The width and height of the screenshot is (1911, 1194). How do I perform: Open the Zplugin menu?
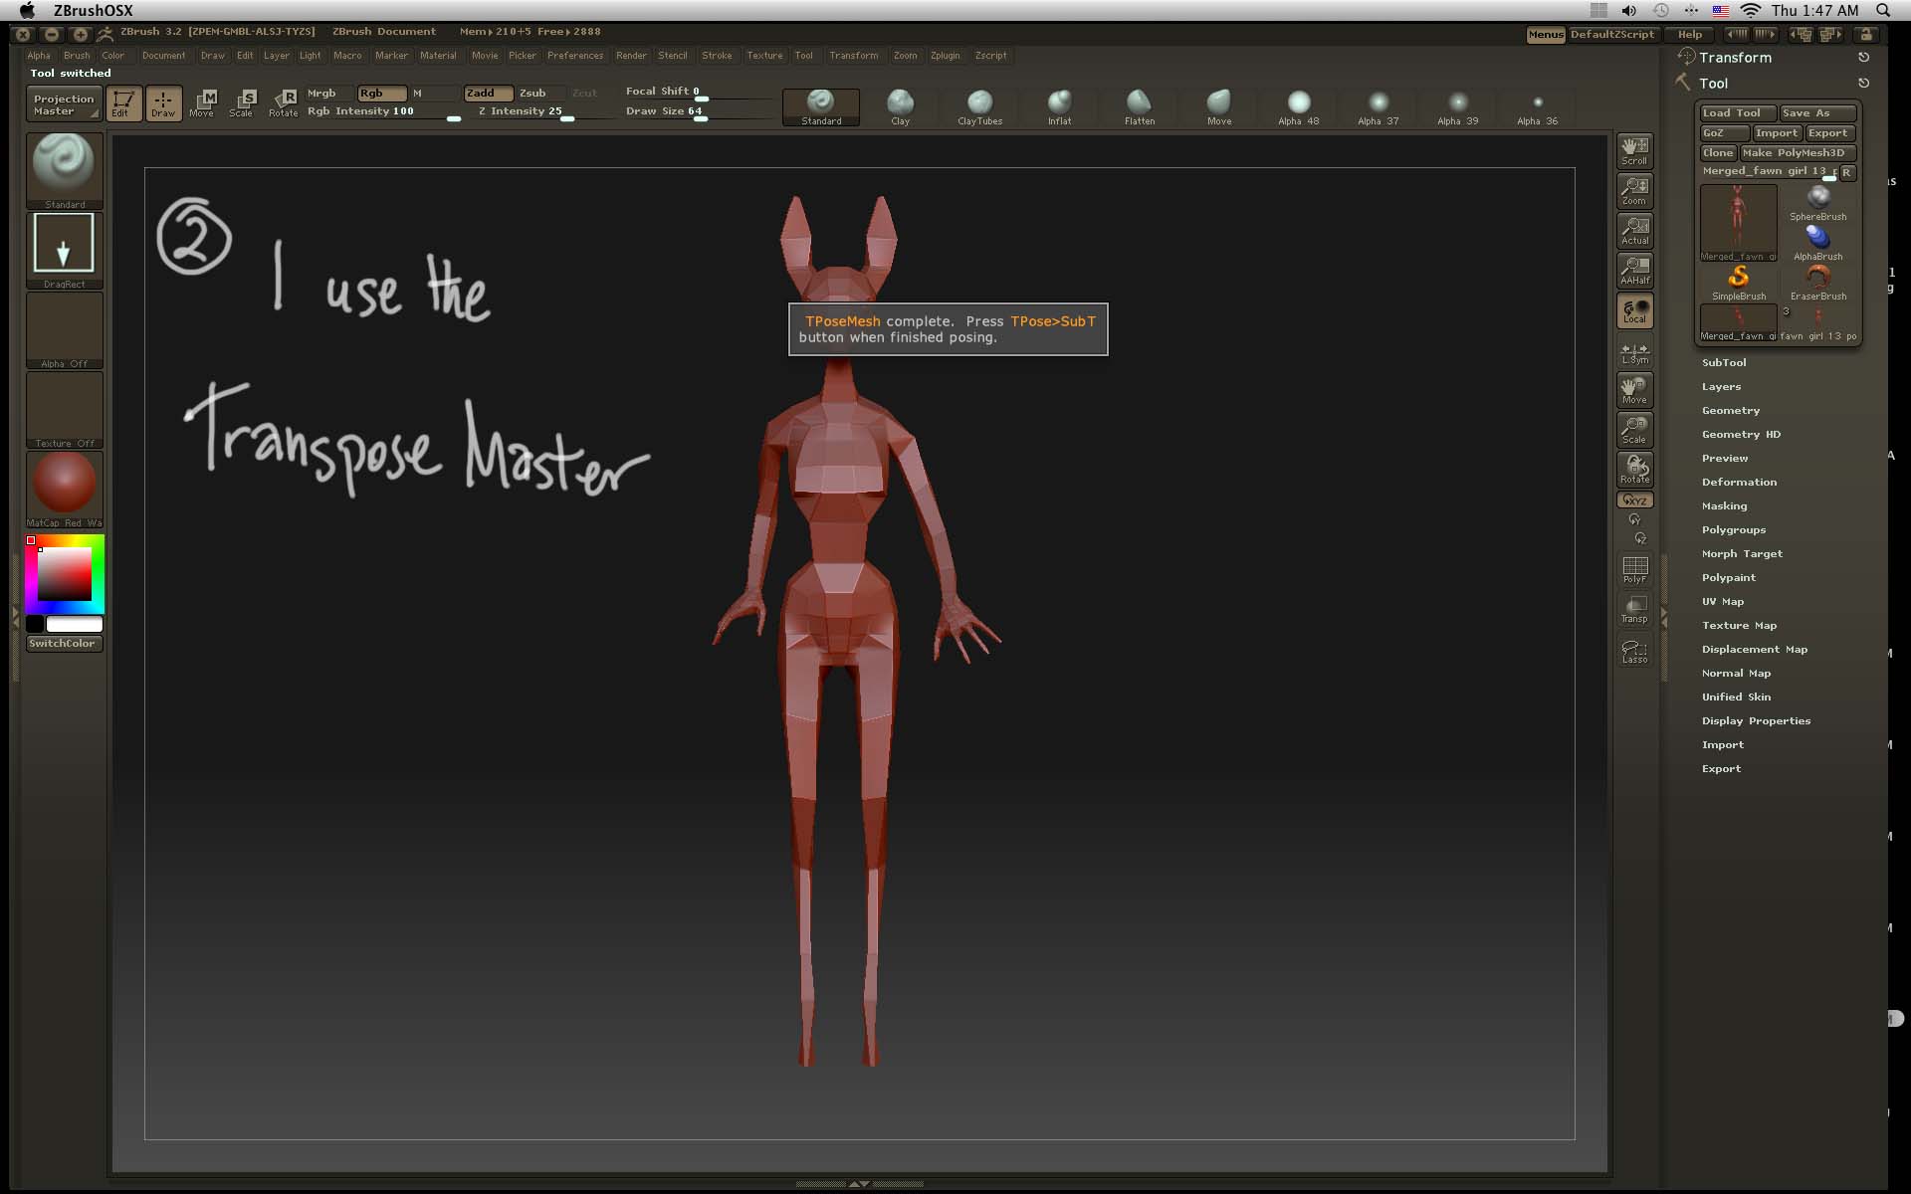coord(945,56)
